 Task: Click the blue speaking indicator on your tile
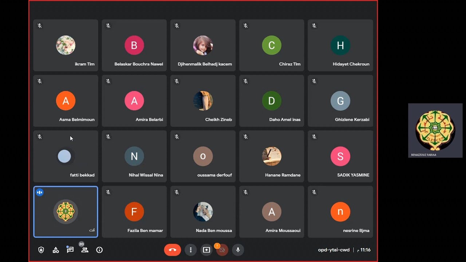coord(40,192)
